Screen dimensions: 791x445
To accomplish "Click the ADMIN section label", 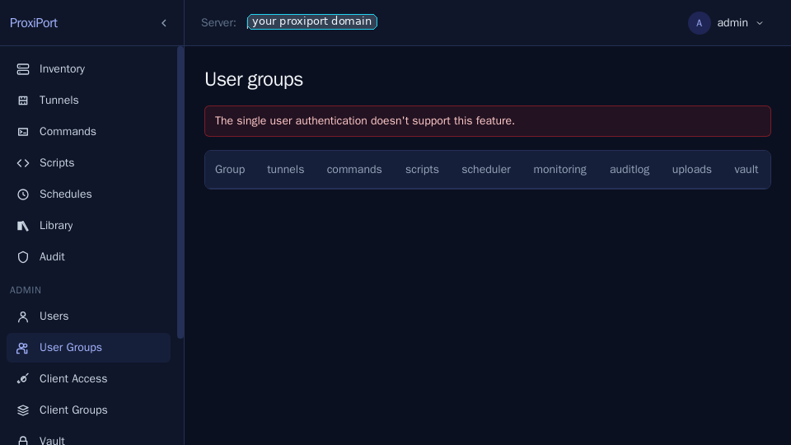I will (26, 290).
